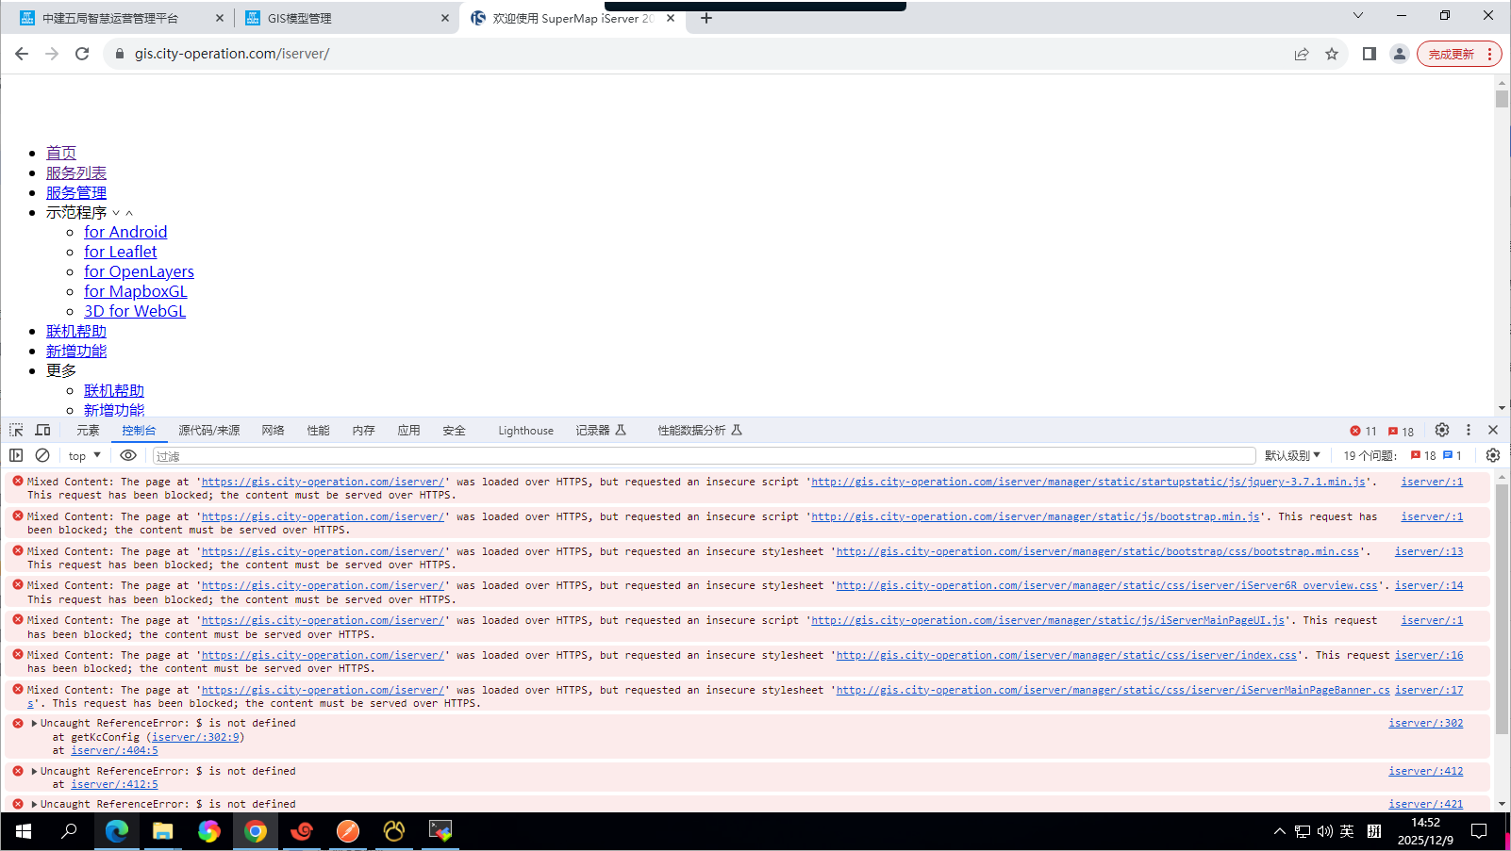Click the live expression eye icon
Image resolution: width=1511 pixels, height=851 pixels.
128,455
